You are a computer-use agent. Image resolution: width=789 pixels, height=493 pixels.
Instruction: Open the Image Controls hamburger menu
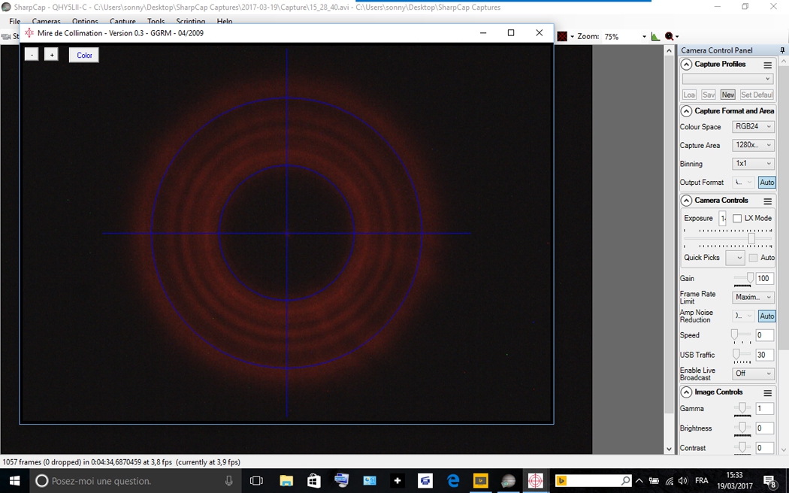[767, 392]
